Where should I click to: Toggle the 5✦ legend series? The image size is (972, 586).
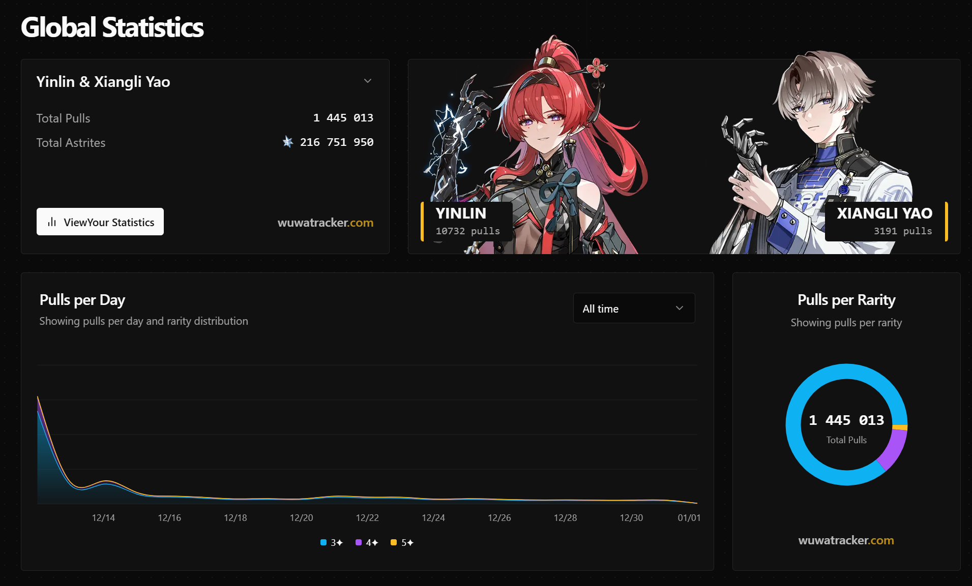tap(402, 542)
